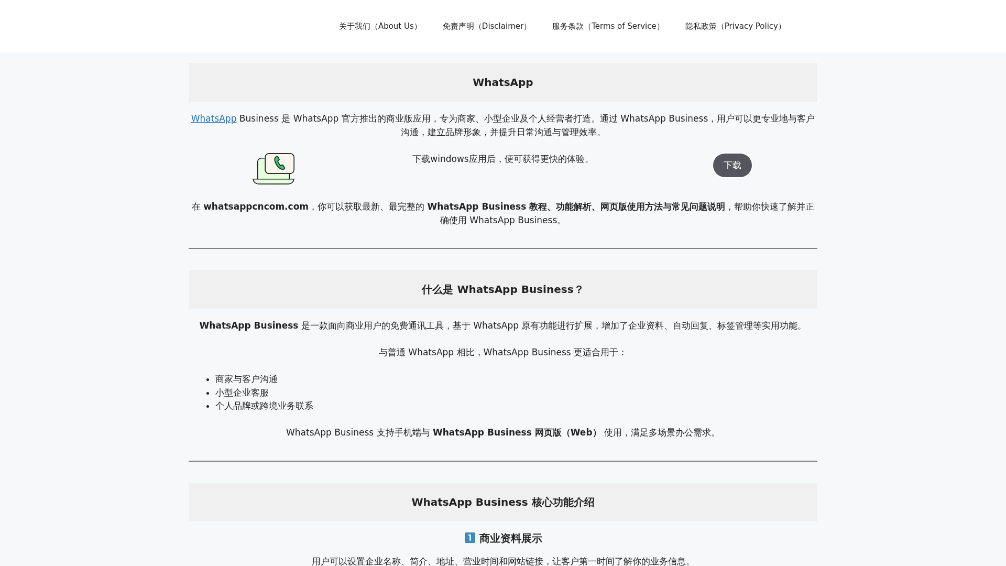Screen dimensions: 1006x566
Task: Click the blue WhatsApp hyperlink in the intro
Action: click(214, 118)
